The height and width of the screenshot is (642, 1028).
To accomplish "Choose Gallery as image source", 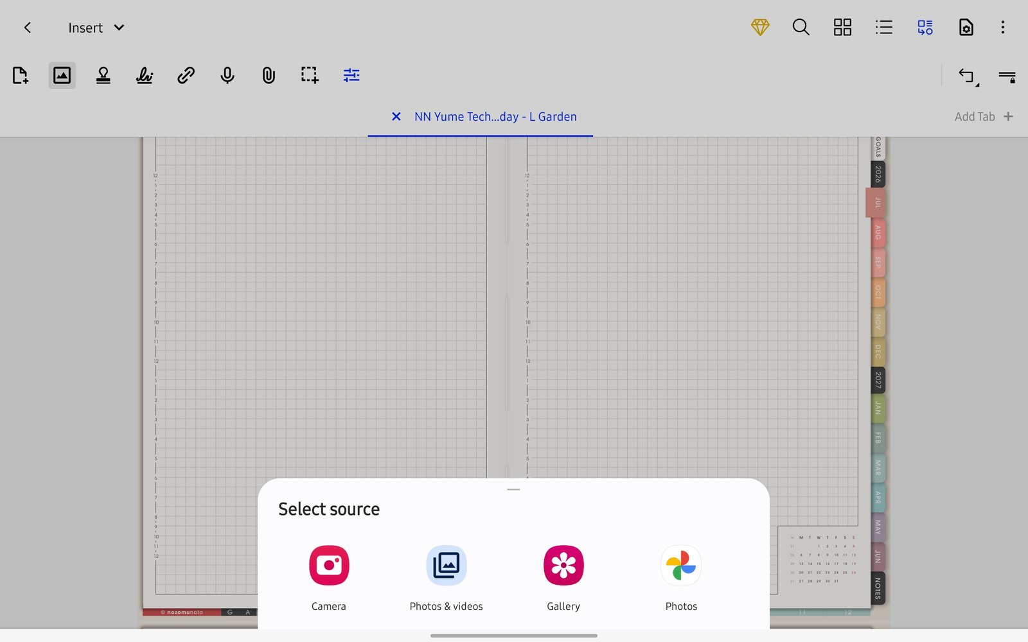I will point(563,578).
